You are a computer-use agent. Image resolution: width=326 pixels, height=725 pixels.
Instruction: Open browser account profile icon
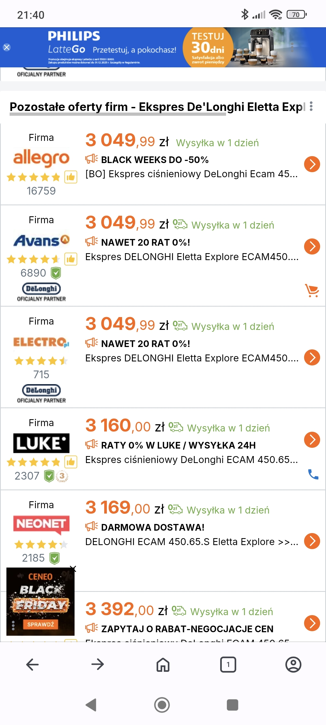(293, 665)
